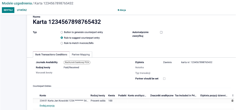Add a line with Dodaj pozycję
This screenshot has height=110, width=236.
pos(47,106)
